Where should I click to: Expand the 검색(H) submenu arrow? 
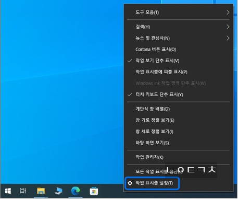pyautogui.click(x=228, y=27)
